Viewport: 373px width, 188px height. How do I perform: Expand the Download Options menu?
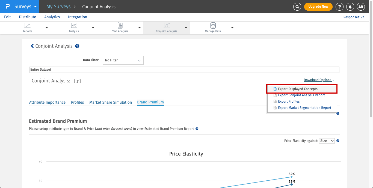tap(319, 80)
